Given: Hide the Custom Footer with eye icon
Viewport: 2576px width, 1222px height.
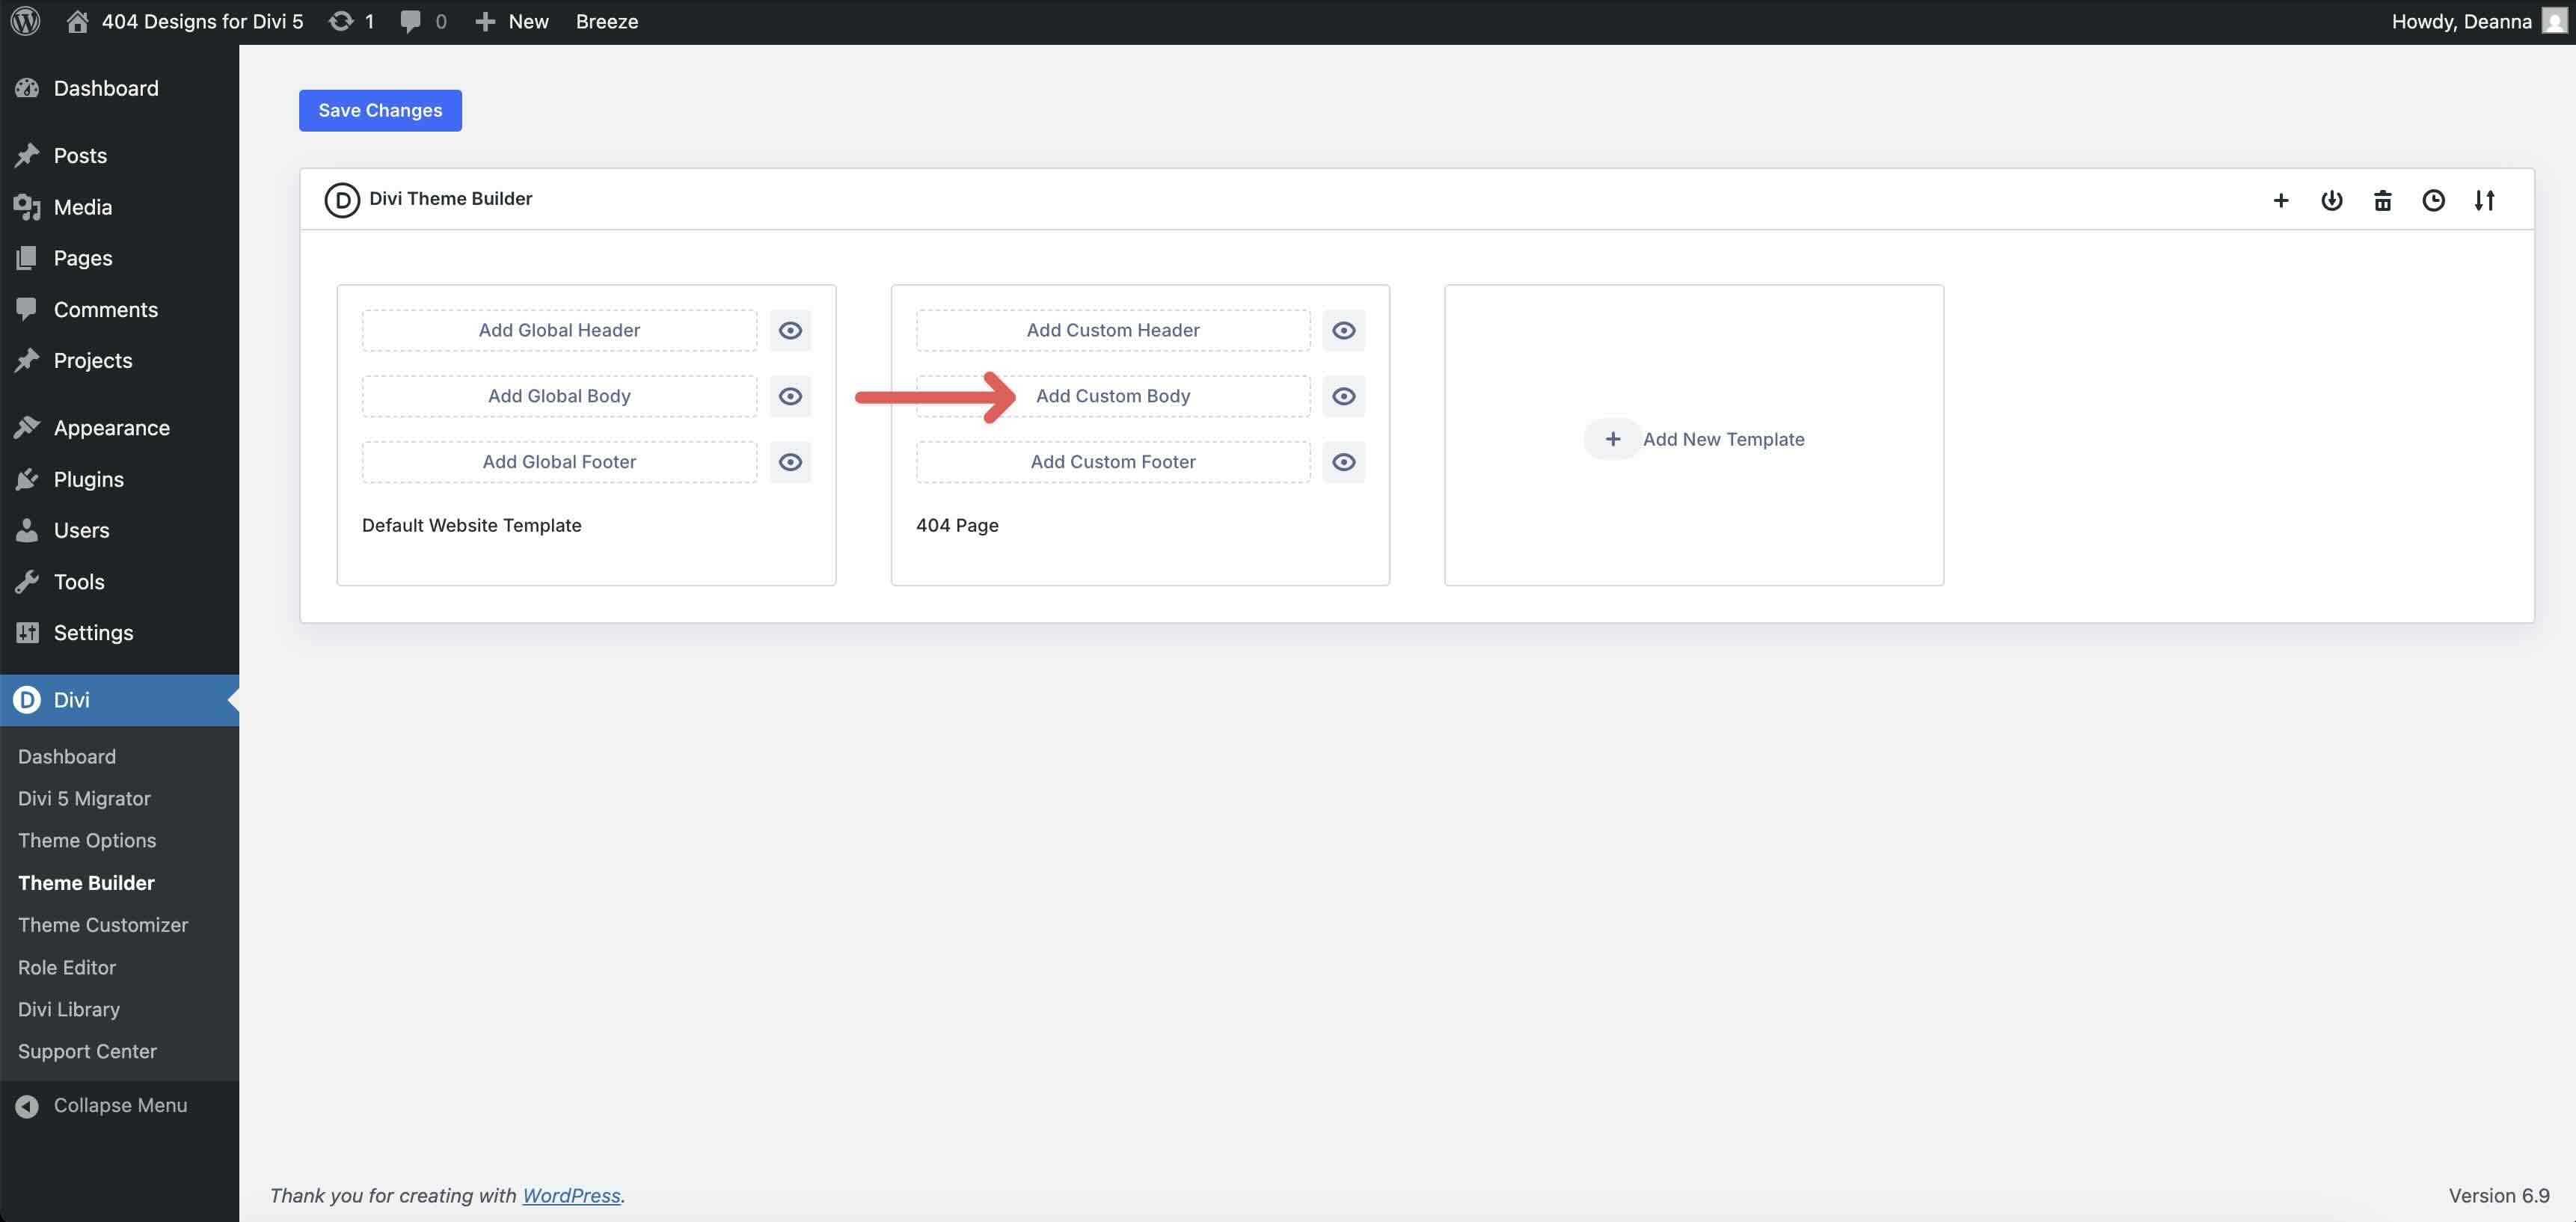Looking at the screenshot, I should pyautogui.click(x=1343, y=462).
